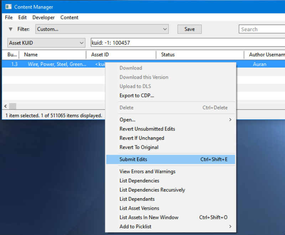
Task: Click the Auran author cell
Action: [259, 64]
